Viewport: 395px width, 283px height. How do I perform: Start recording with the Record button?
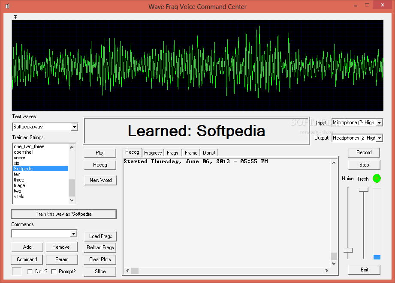click(x=364, y=152)
